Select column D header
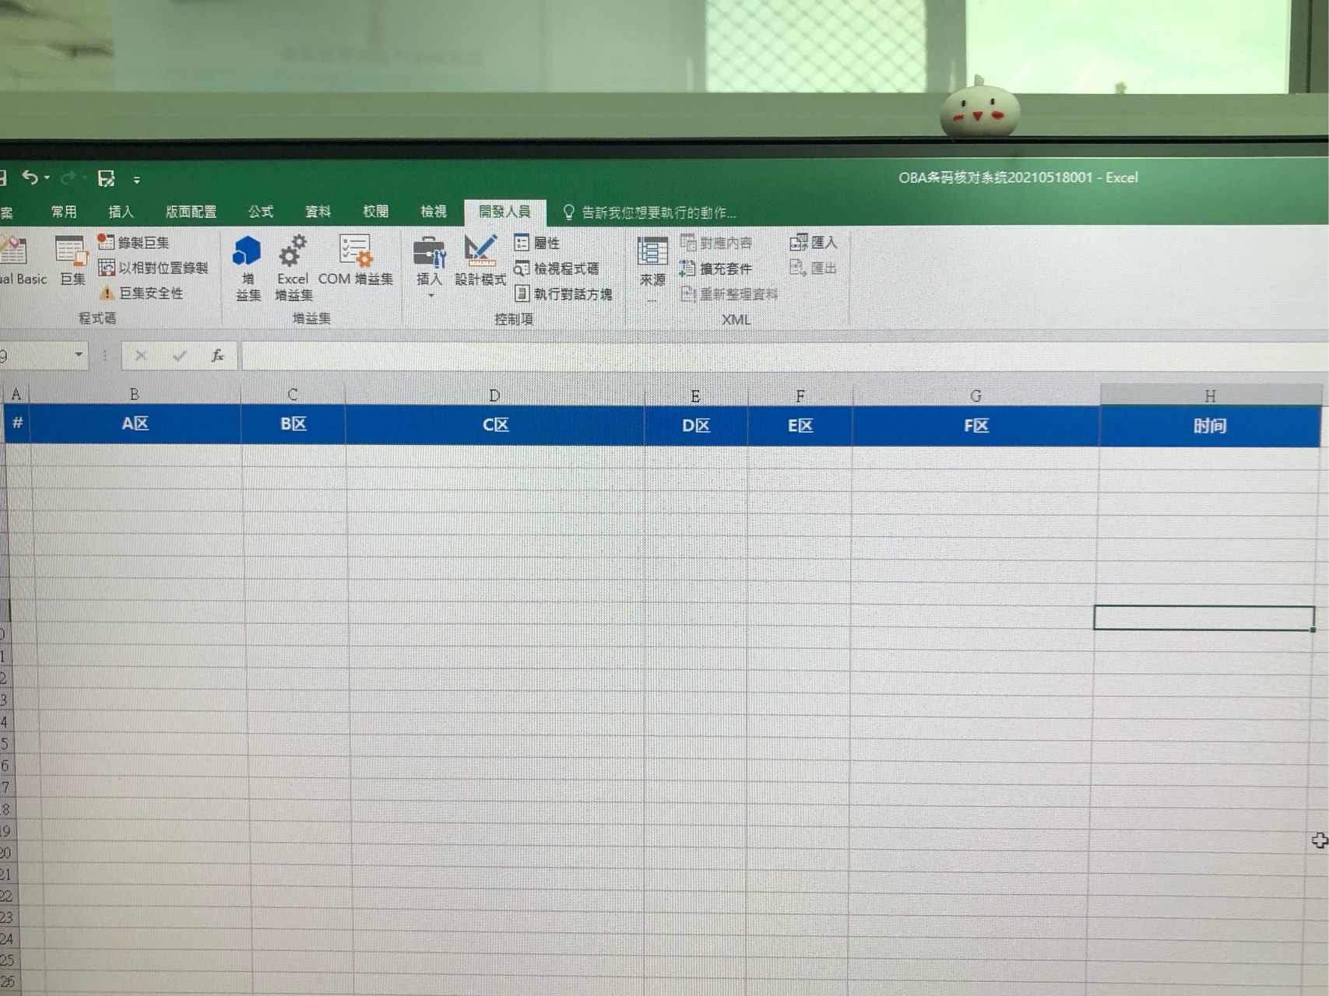1329x996 pixels. [494, 395]
